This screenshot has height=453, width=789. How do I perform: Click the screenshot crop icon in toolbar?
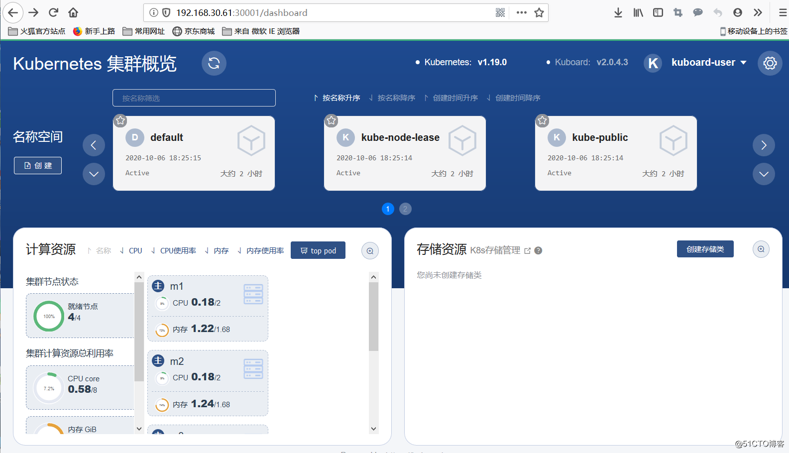click(x=678, y=12)
